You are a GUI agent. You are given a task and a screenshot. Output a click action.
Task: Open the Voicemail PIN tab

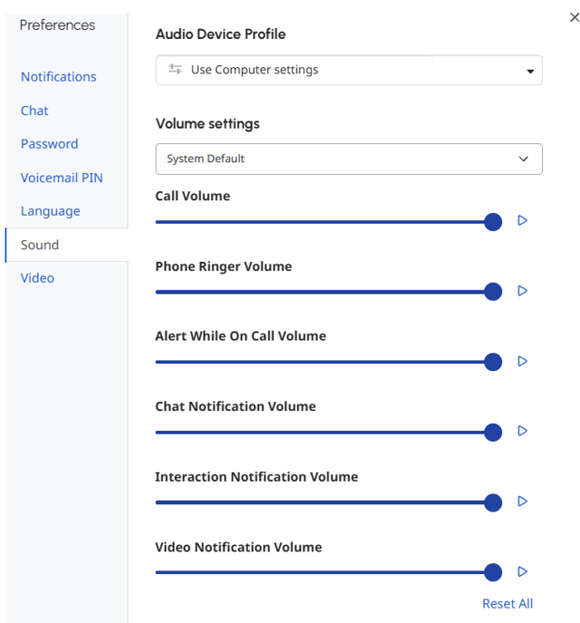[x=62, y=178]
